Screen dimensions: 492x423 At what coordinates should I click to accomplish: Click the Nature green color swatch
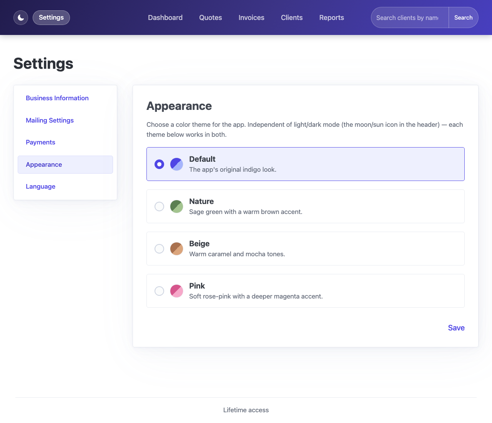176,206
